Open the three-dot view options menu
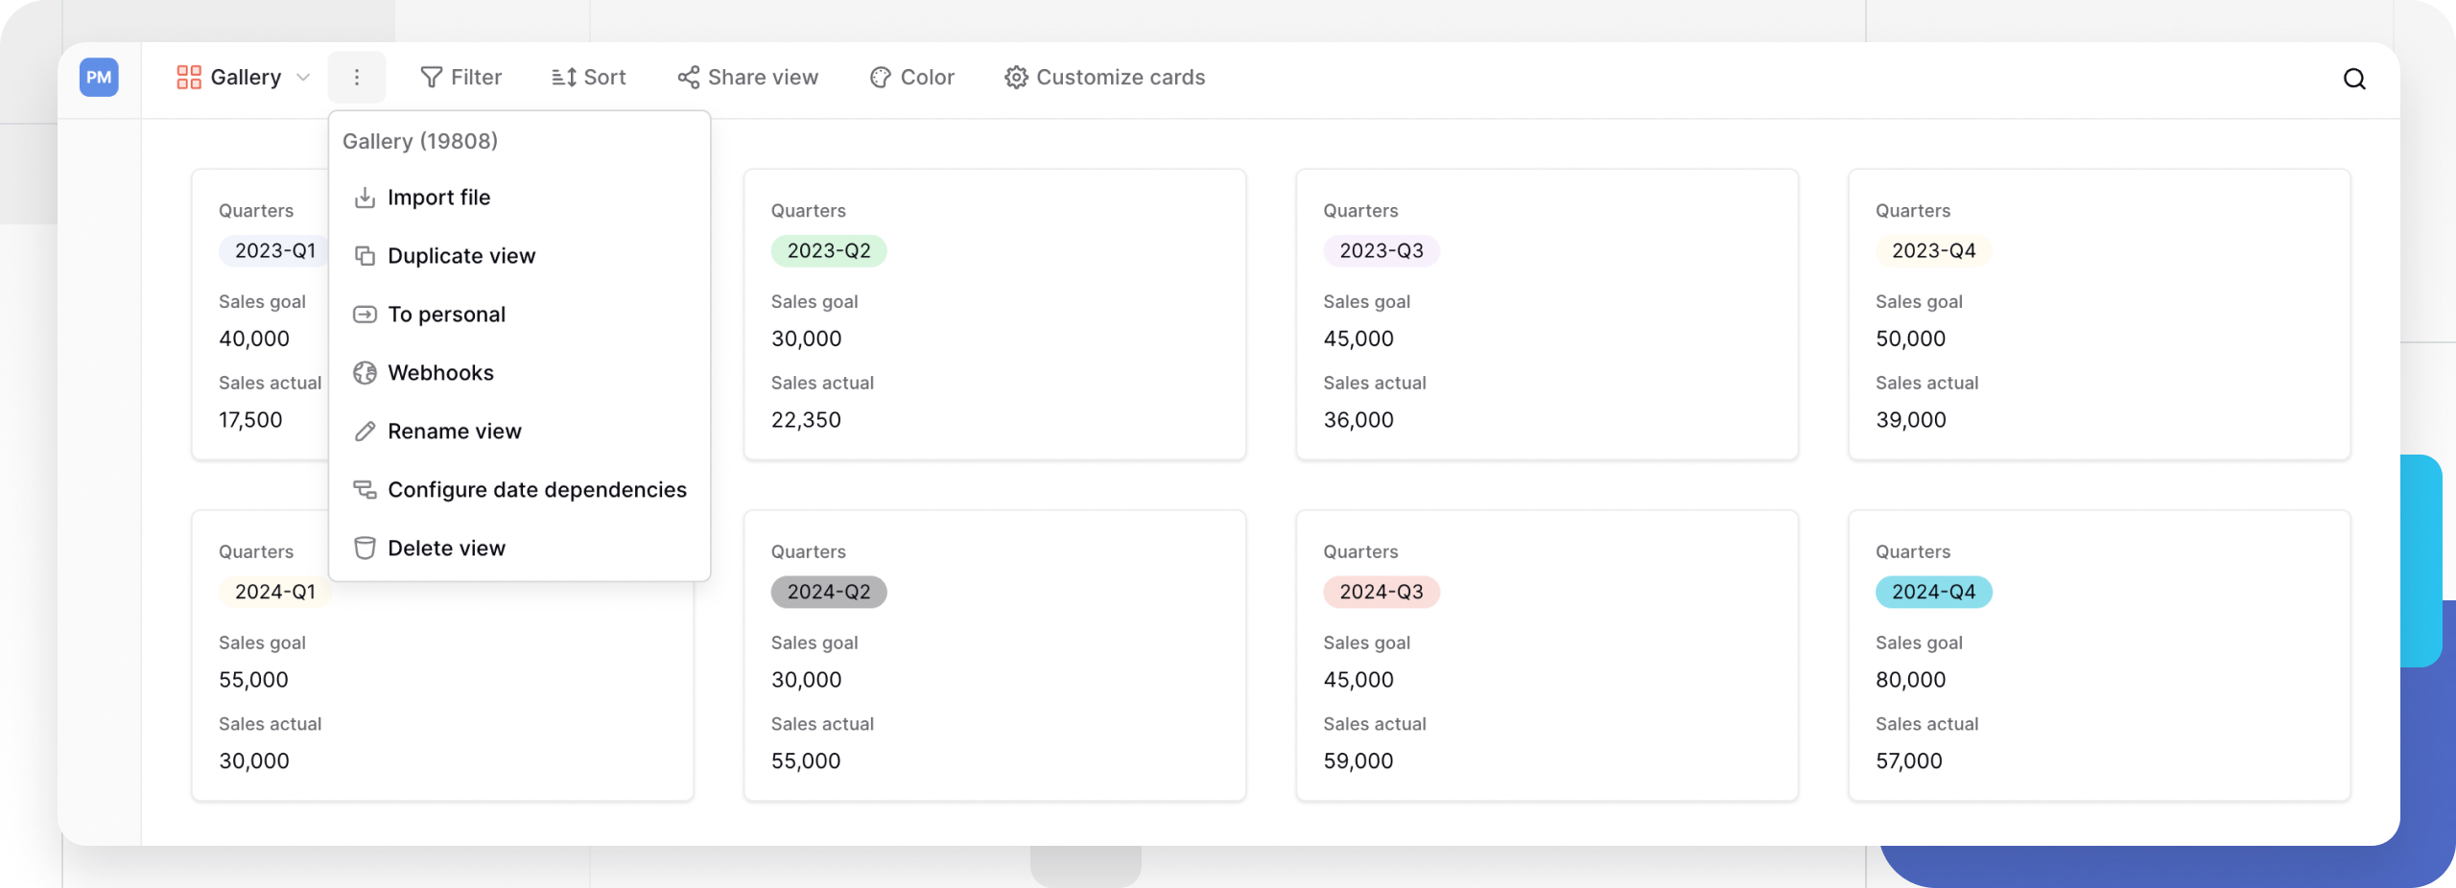The image size is (2456, 888). (357, 77)
